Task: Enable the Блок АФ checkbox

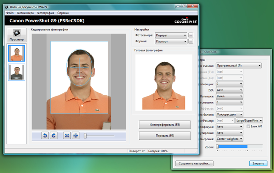Action: (x=248, y=126)
